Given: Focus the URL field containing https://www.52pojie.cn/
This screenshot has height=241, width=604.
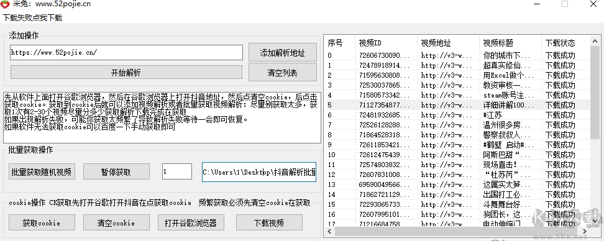Looking at the screenshot, I should pos(126,52).
